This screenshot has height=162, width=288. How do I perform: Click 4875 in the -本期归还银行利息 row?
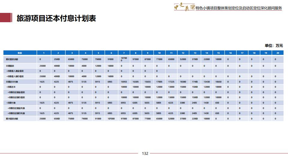pos(70,113)
